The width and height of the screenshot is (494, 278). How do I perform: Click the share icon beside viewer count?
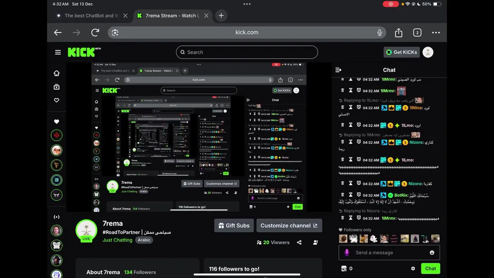[x=299, y=242]
